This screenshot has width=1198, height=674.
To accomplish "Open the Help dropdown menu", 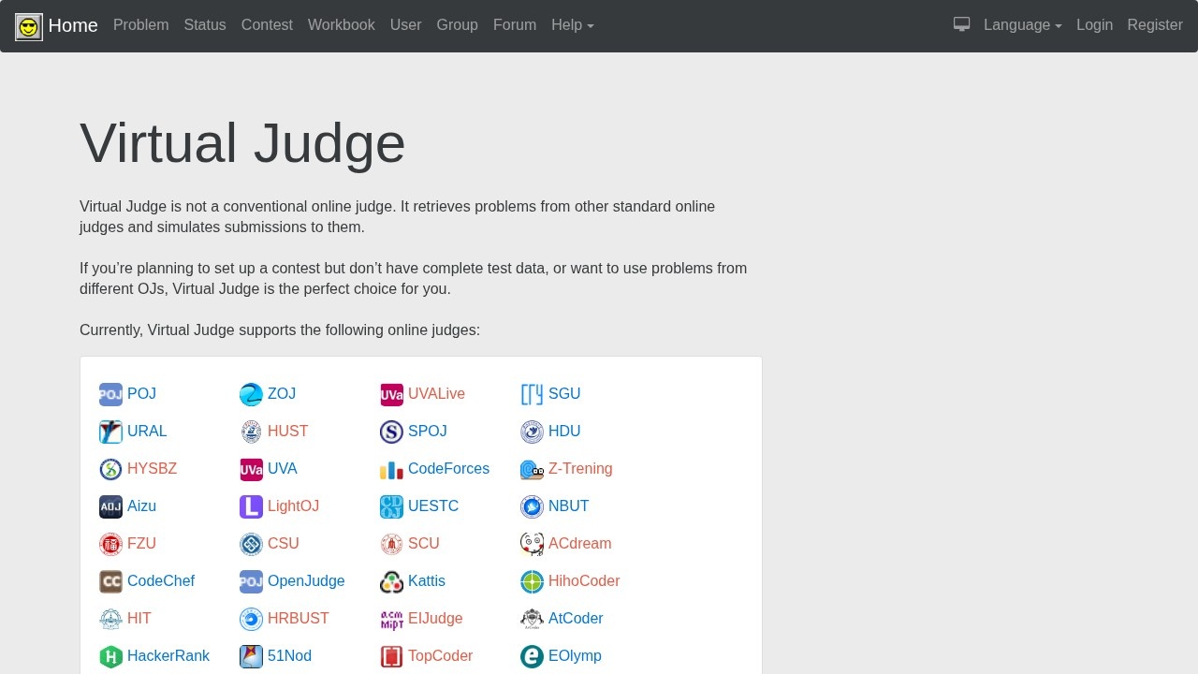I will click(572, 25).
